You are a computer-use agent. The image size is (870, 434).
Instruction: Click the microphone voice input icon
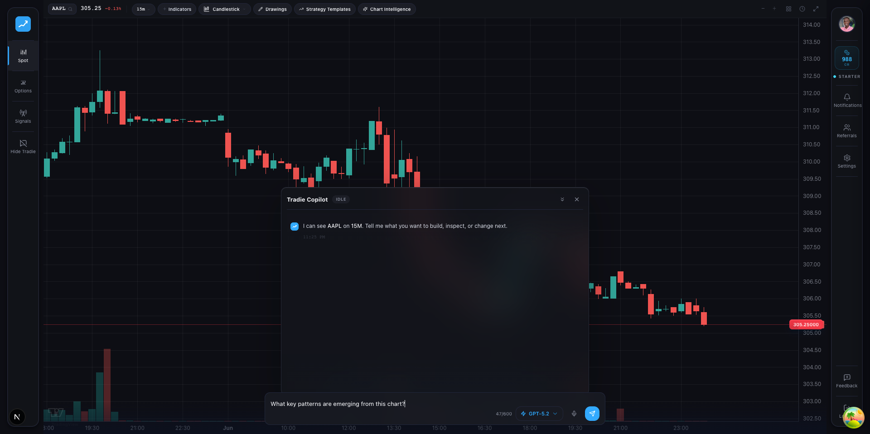[x=574, y=414]
